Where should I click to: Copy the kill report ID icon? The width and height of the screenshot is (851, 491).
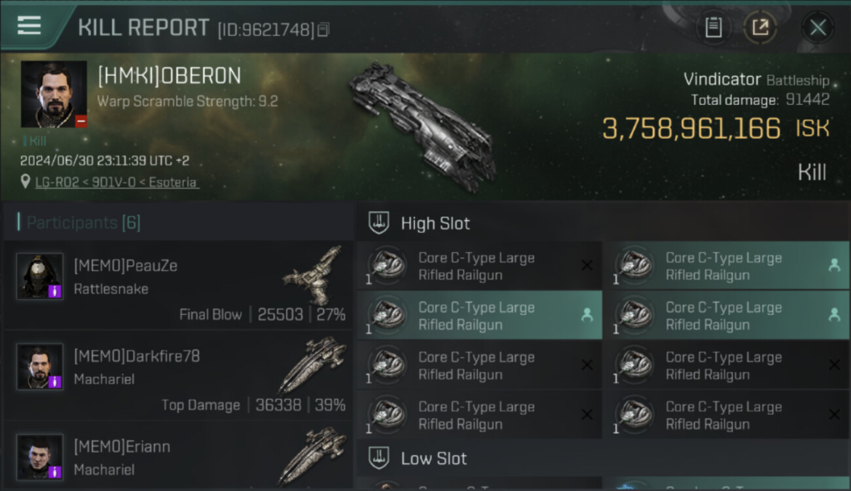tap(323, 29)
